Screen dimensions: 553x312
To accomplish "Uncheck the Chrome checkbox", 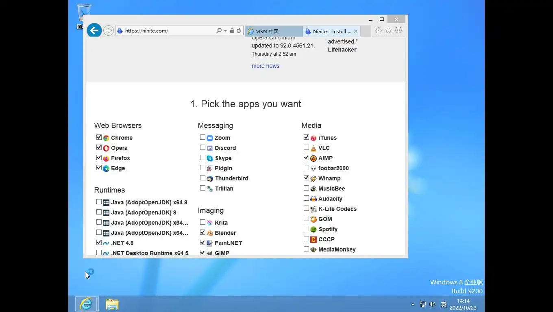I will tap(99, 137).
